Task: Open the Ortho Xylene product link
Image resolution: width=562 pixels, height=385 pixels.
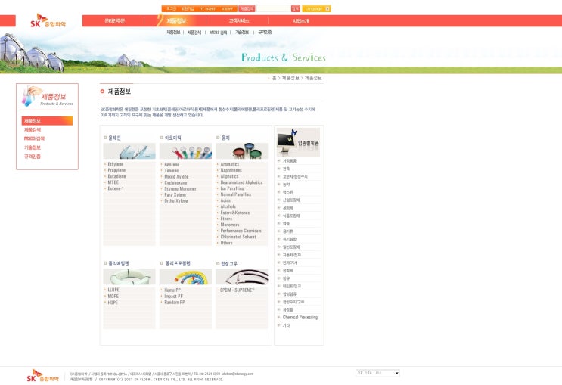Action: click(x=176, y=200)
